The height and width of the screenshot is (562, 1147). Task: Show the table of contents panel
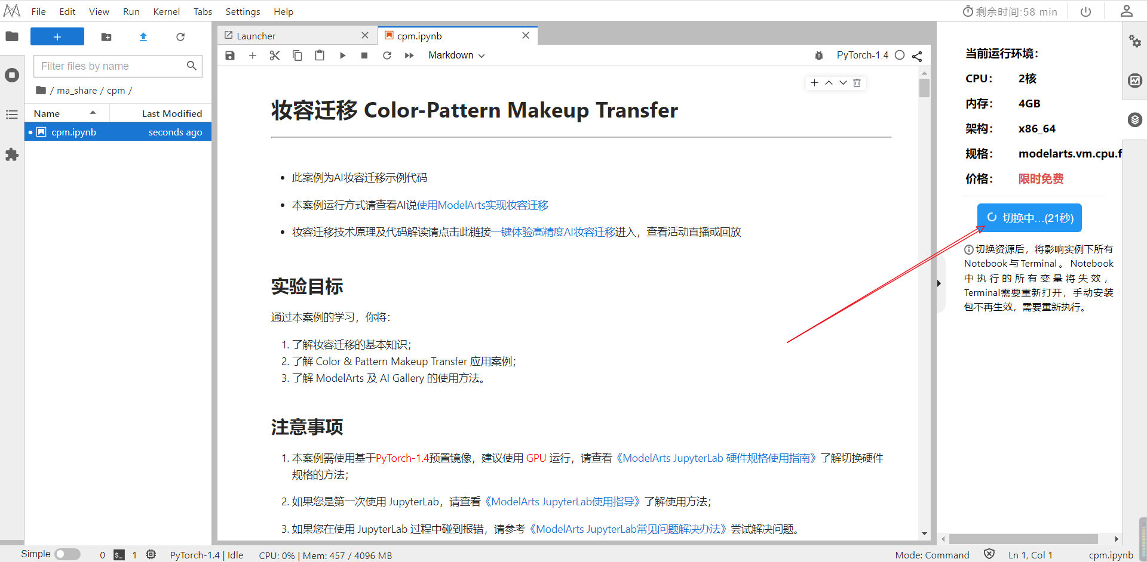pyautogui.click(x=12, y=115)
